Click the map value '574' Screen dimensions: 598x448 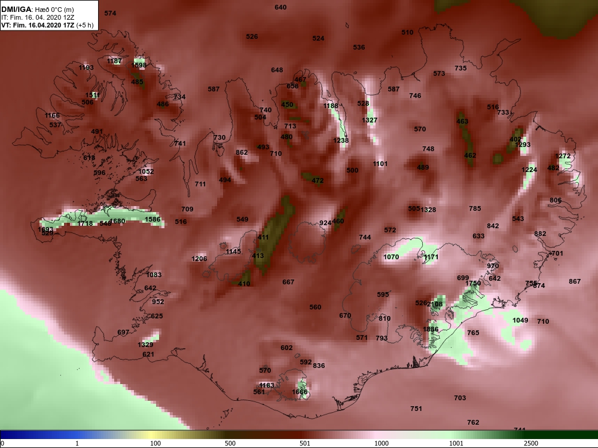(110, 13)
